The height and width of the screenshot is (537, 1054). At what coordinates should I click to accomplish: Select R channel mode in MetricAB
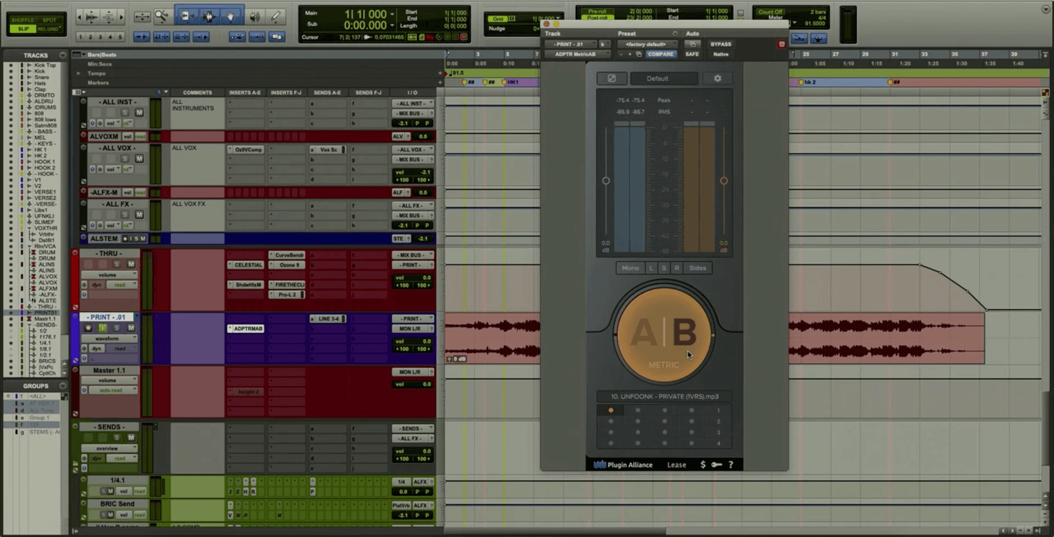(x=677, y=268)
